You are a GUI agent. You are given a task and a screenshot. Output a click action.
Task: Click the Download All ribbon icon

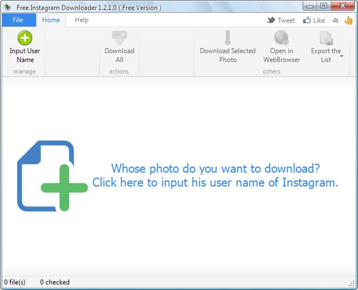[120, 38]
